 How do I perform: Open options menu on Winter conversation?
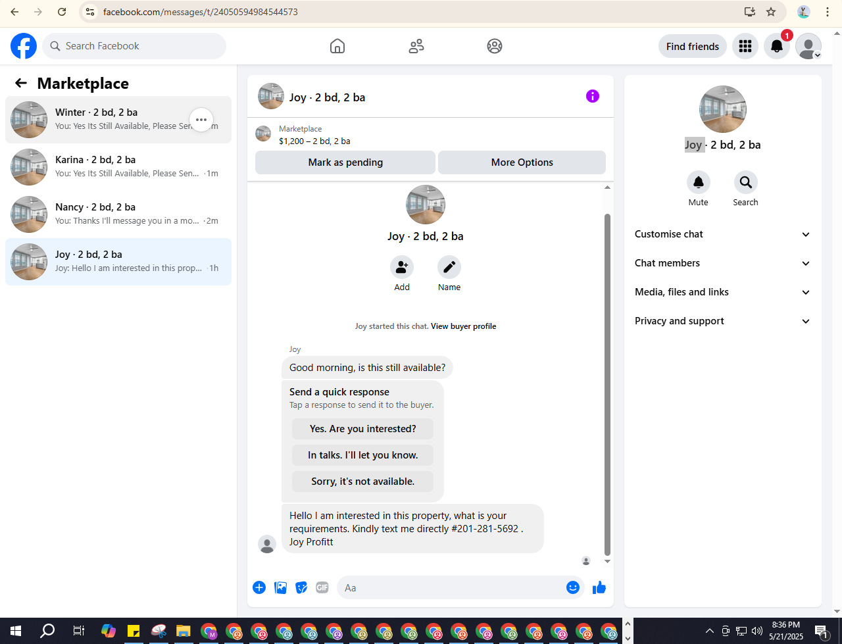click(x=201, y=120)
